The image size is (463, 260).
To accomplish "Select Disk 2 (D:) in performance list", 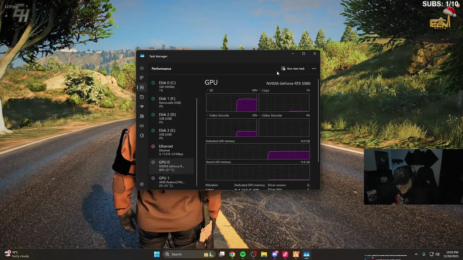I will pyautogui.click(x=172, y=118).
